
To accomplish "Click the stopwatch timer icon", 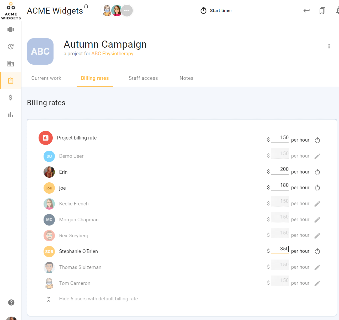I will click(x=203, y=10).
